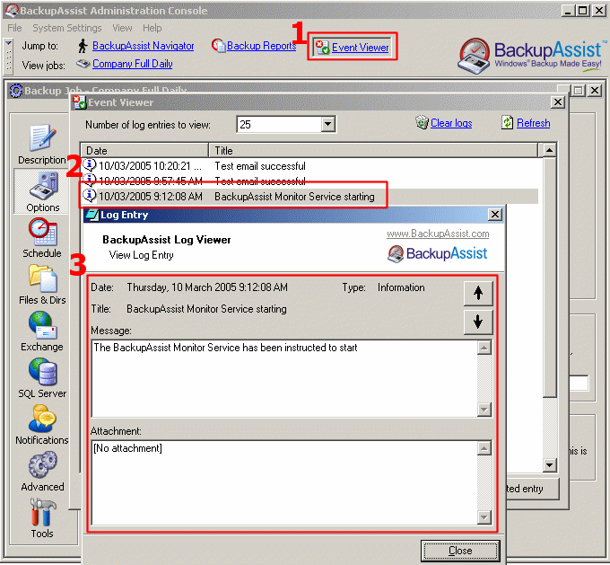Open the Tools section icon

pyautogui.click(x=42, y=512)
